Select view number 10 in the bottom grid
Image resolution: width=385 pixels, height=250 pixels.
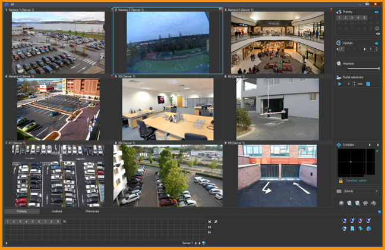[x=64, y=221]
